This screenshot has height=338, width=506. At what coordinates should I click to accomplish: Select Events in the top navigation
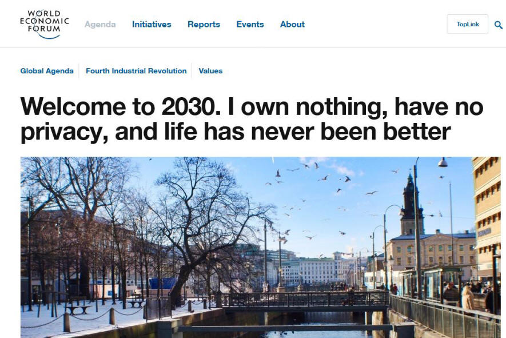tap(250, 24)
